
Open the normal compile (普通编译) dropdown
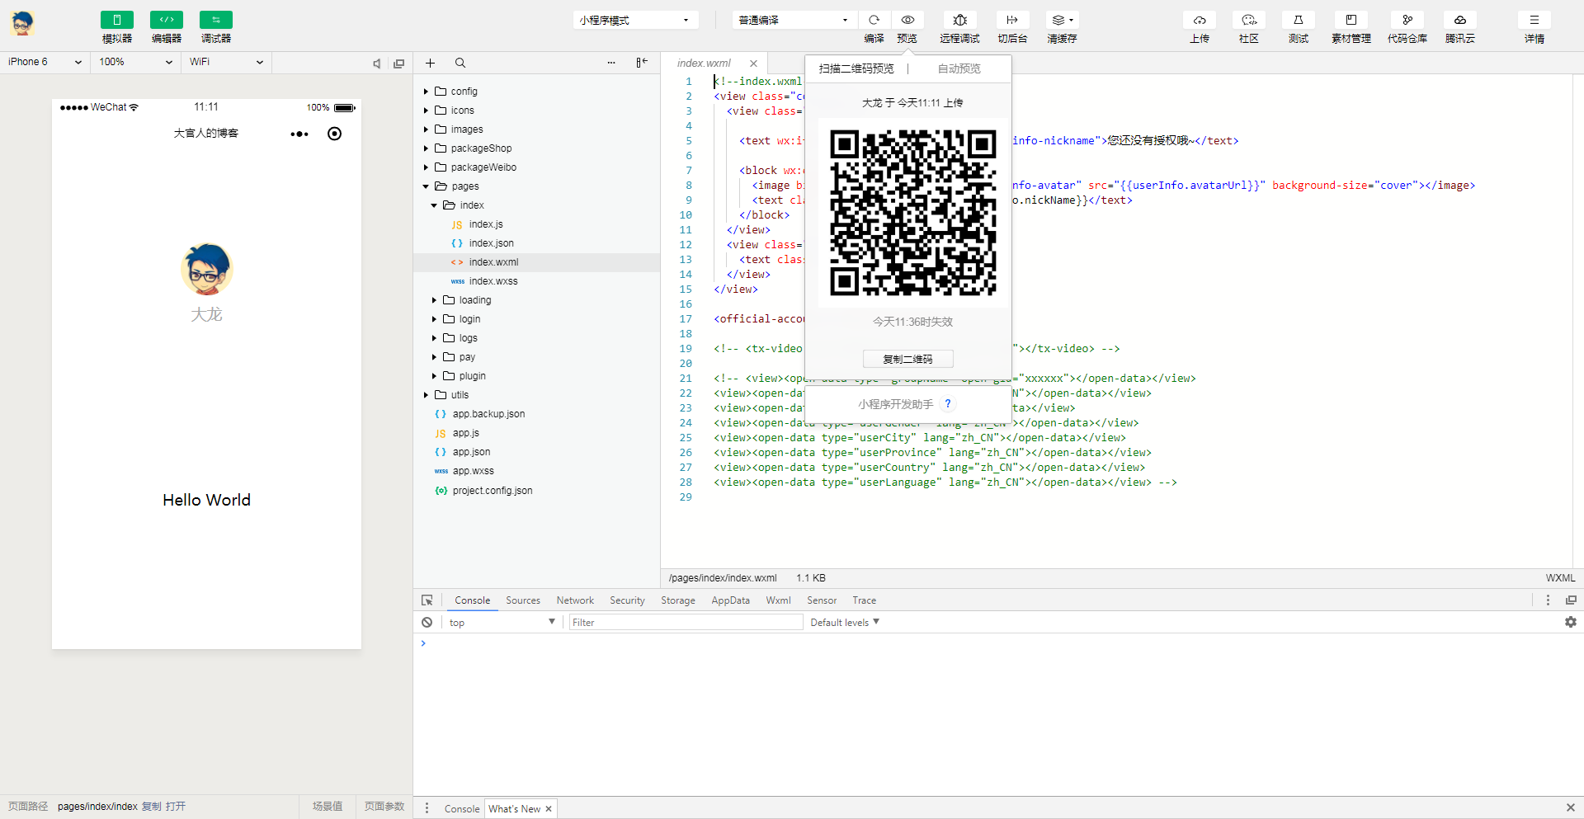click(x=794, y=20)
